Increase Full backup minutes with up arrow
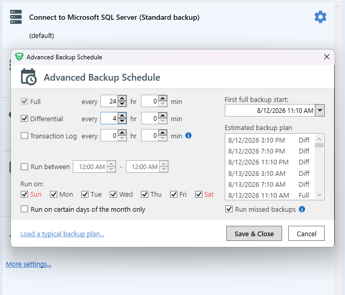 (x=162, y=98)
